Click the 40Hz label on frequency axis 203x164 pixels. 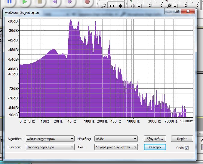72,121
